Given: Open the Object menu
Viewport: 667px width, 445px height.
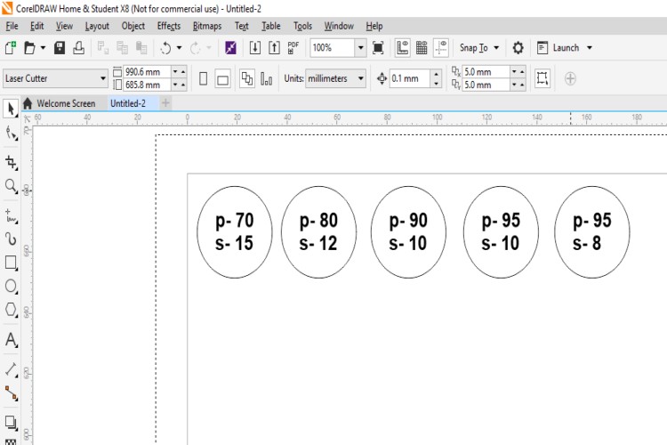Looking at the screenshot, I should click(133, 26).
